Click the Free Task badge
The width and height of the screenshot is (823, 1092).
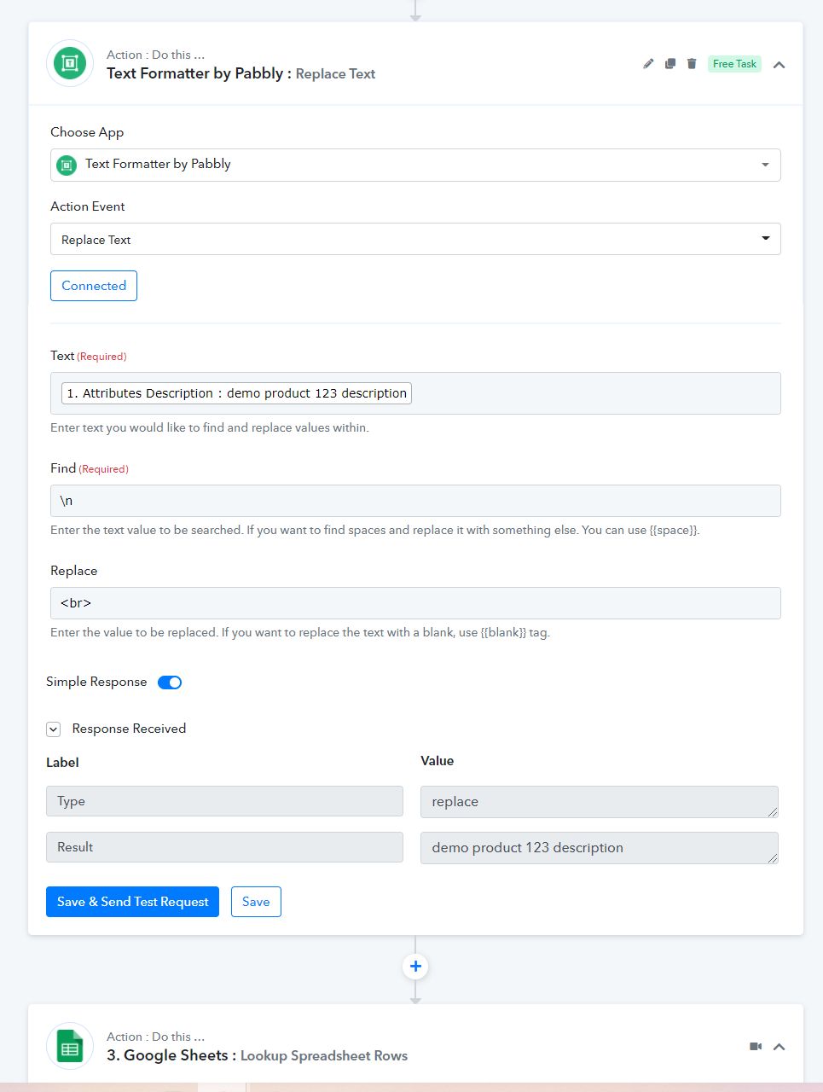[x=734, y=64]
